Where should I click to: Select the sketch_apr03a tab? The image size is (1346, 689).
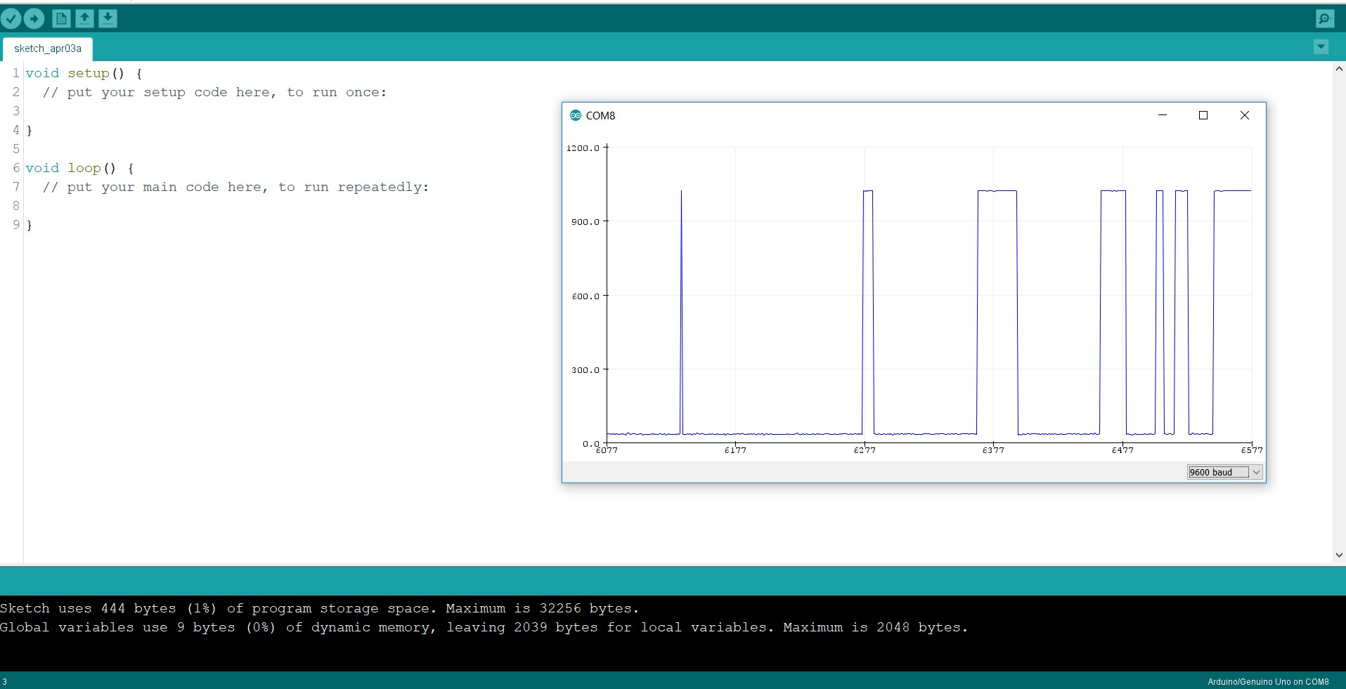tap(48, 48)
